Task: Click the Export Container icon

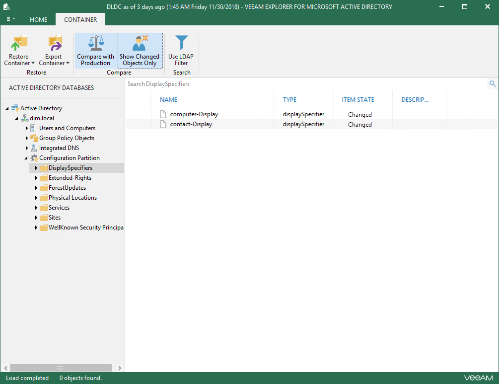Action: (x=55, y=43)
